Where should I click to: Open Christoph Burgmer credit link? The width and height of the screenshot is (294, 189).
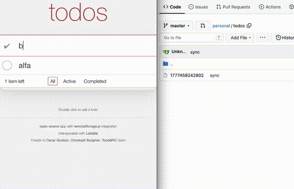point(85,141)
